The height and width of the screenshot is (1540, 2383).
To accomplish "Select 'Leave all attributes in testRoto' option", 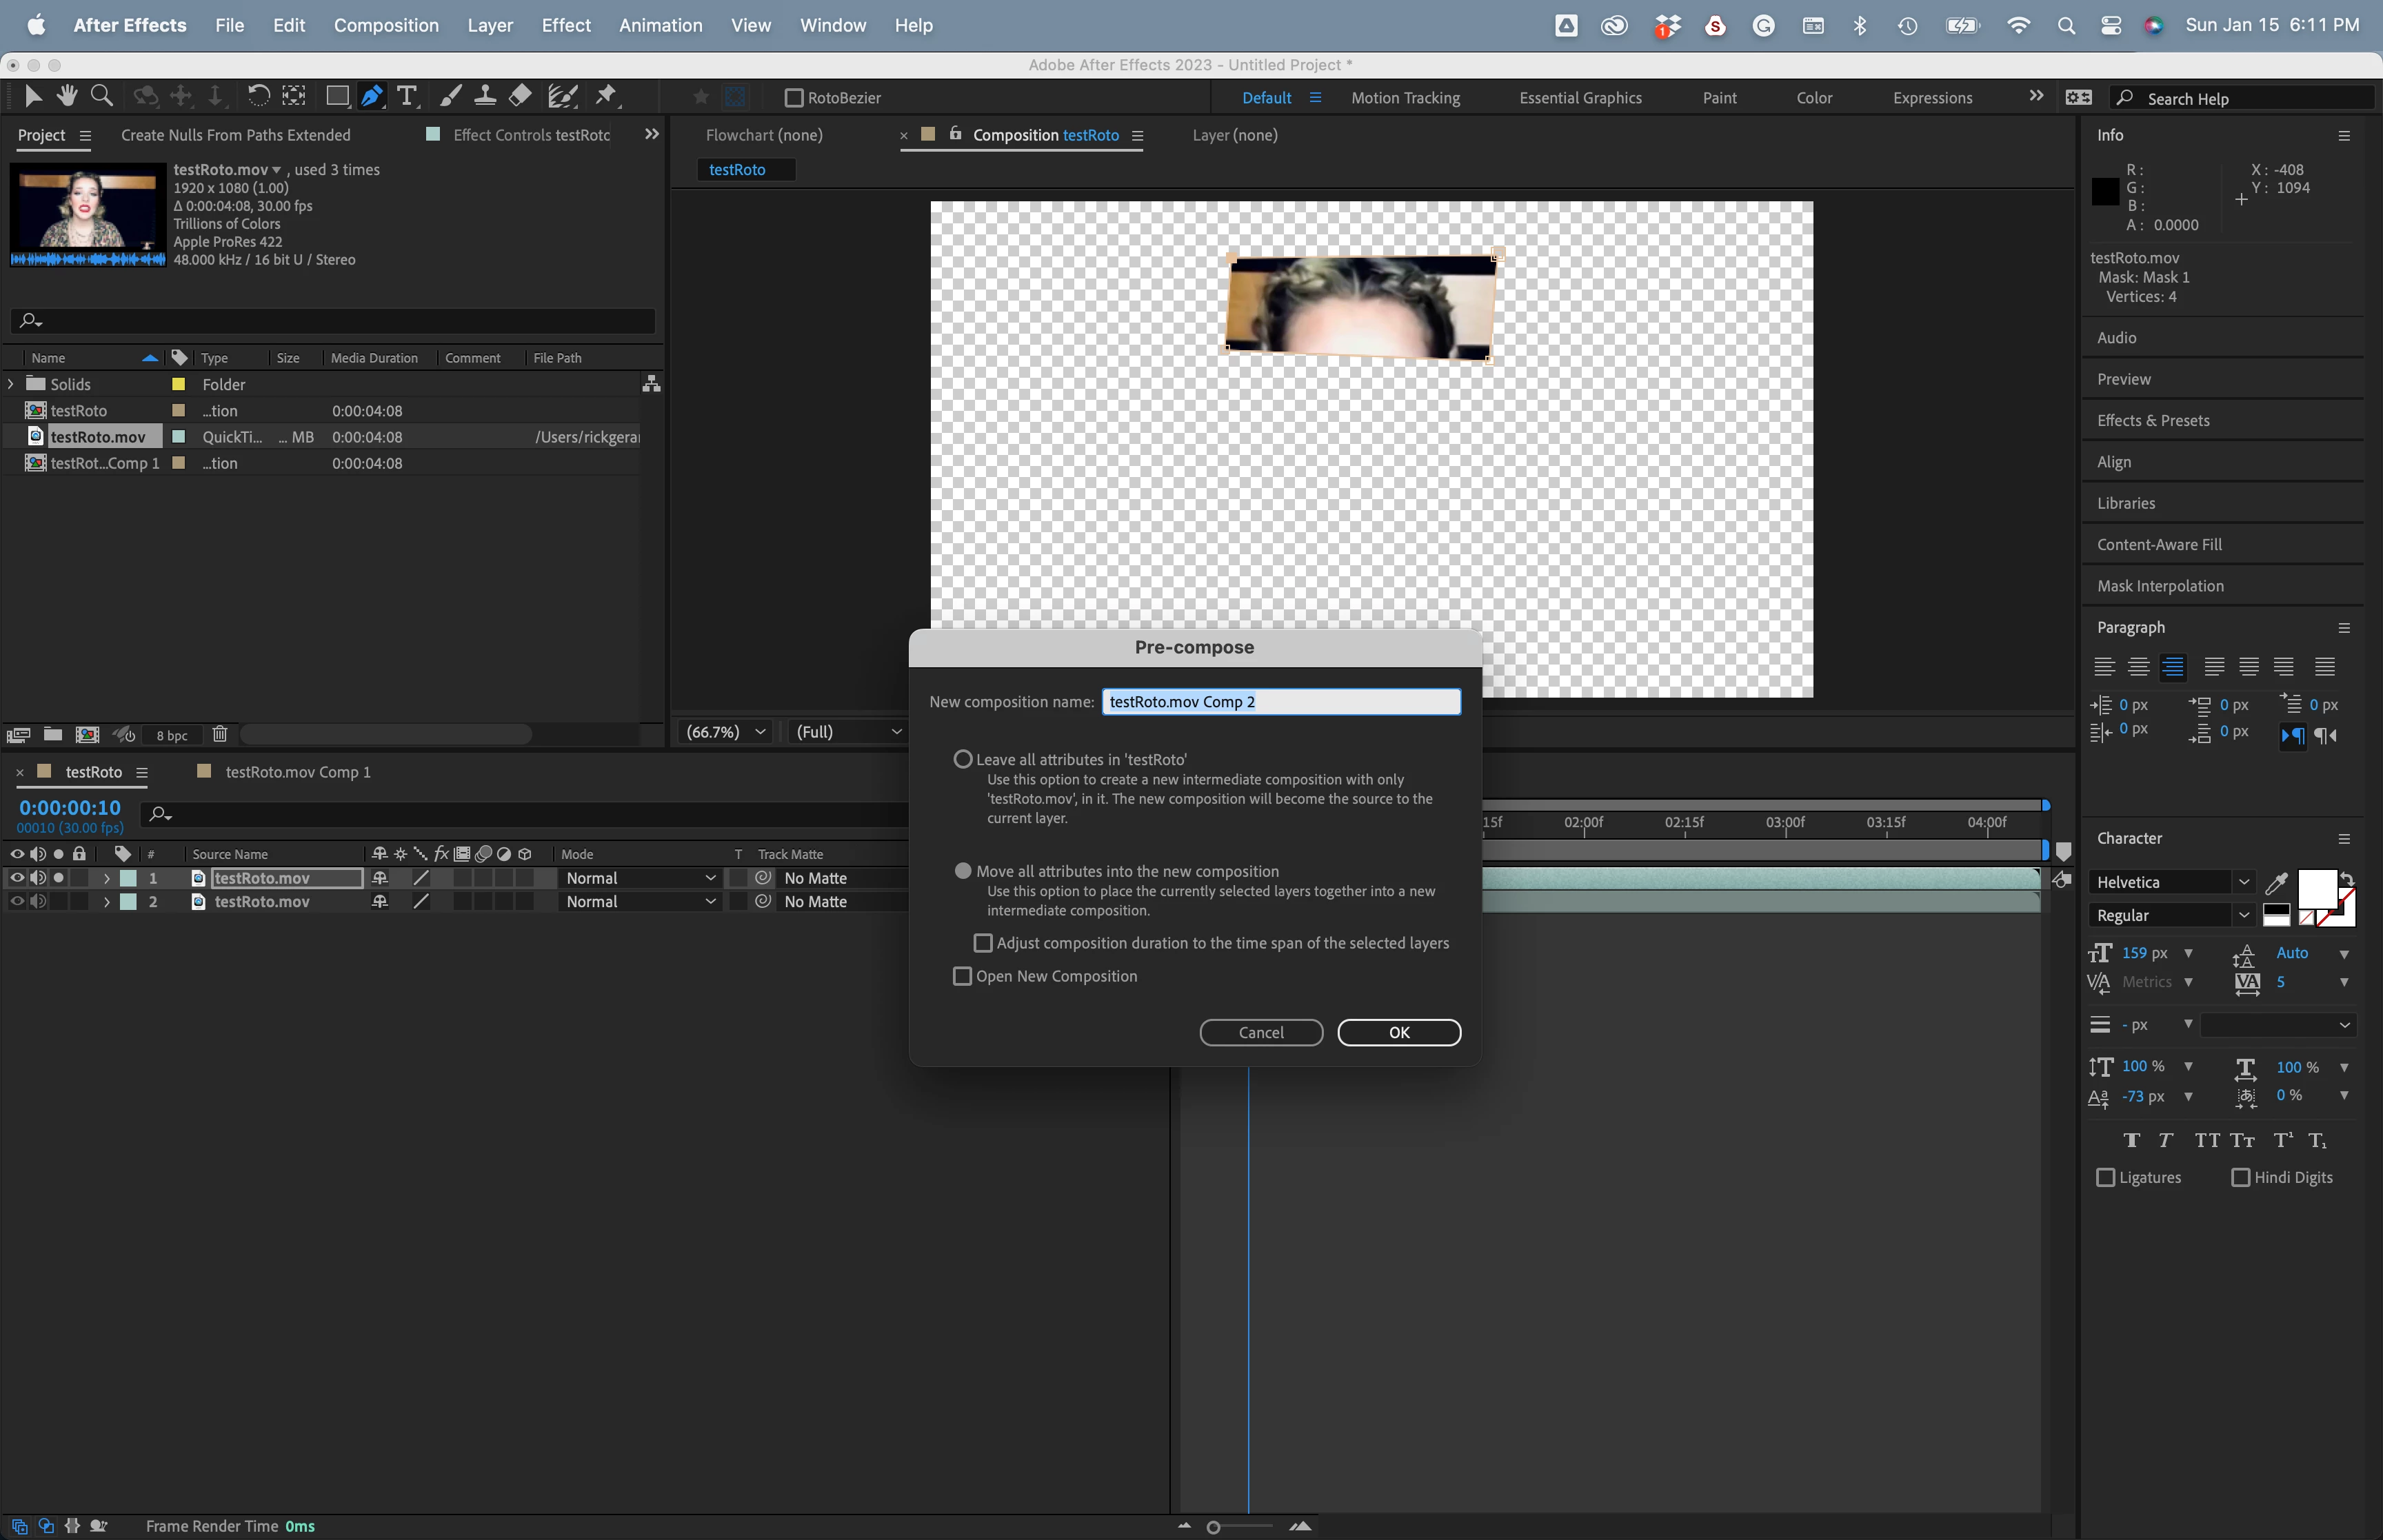I will point(963,760).
